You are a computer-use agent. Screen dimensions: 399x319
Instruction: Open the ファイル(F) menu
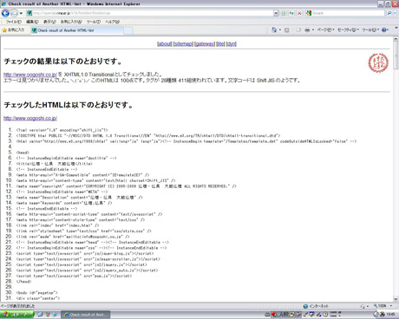(13, 22)
